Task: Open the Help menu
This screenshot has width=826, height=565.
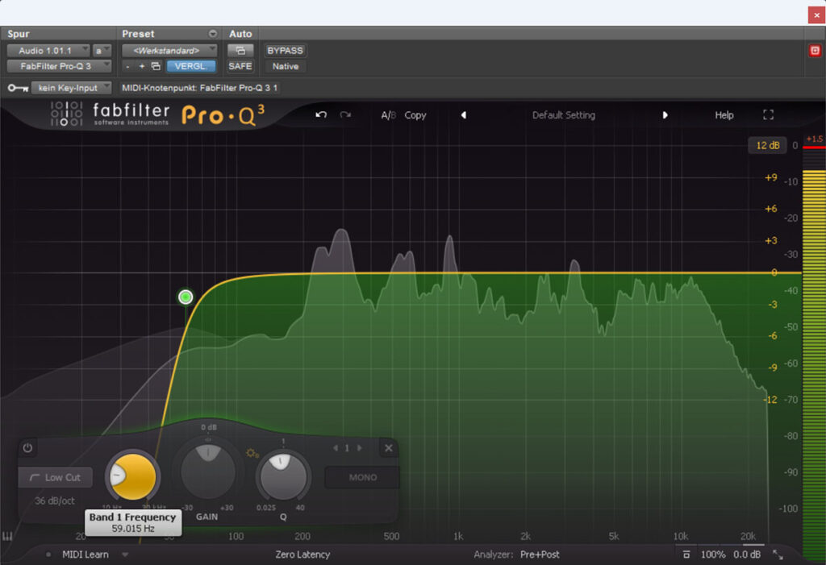Action: click(724, 114)
